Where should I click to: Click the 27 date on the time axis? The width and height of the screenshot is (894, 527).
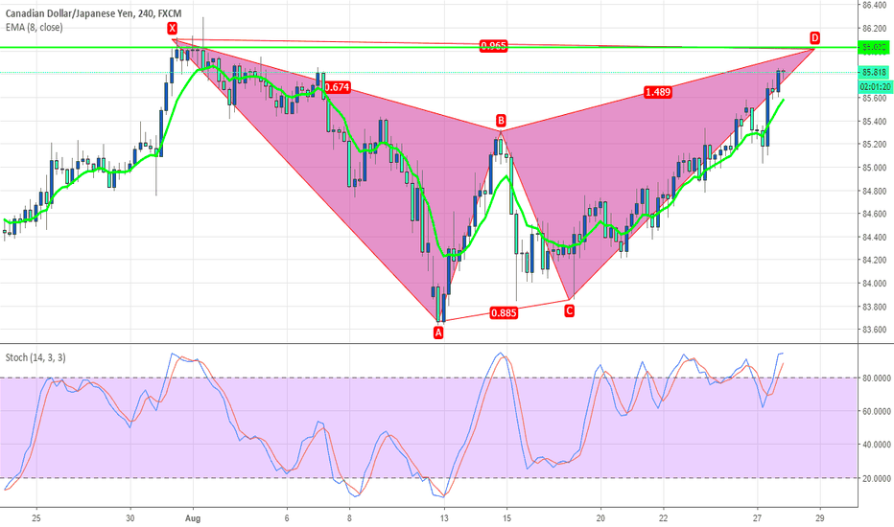click(757, 517)
